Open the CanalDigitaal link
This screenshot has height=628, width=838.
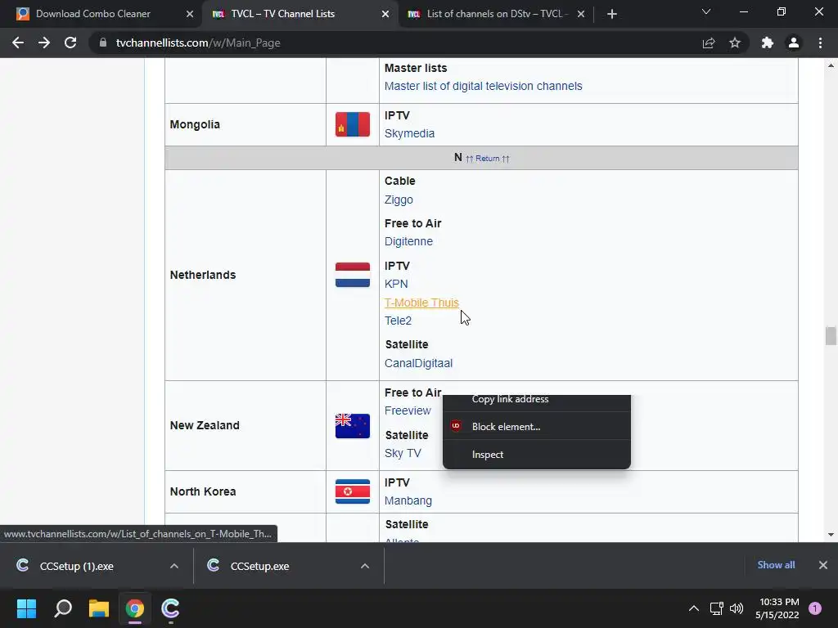[418, 363]
